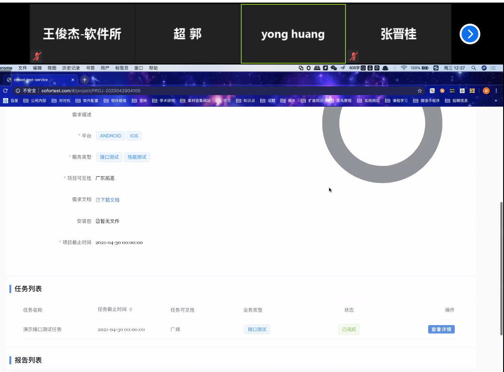Click the 查看详情 button

click(x=441, y=329)
